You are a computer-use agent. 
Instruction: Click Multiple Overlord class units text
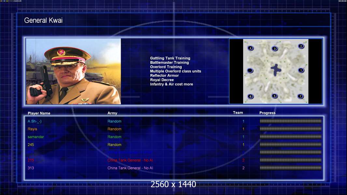[175, 71]
